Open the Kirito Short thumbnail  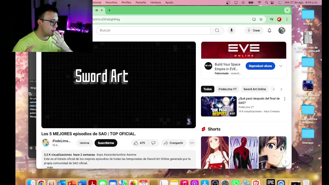coord(272,153)
